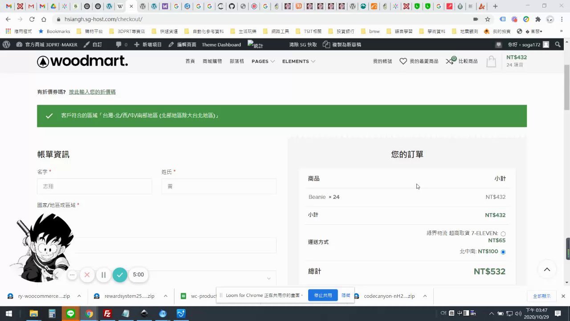This screenshot has height=321, width=570.
Task: Open the wishlist heart 我的最愛商品
Action: click(x=419, y=62)
